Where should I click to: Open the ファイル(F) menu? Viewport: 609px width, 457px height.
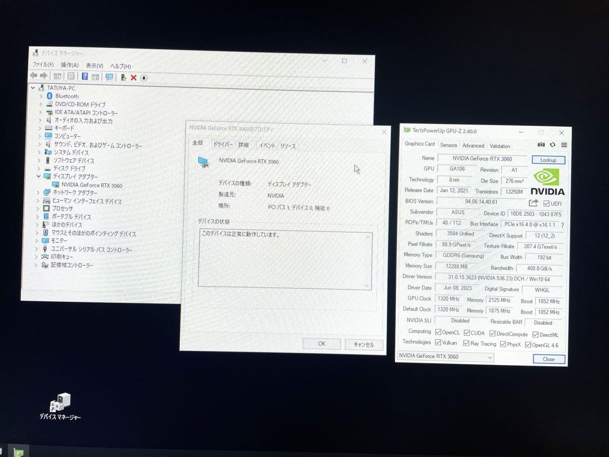point(43,64)
